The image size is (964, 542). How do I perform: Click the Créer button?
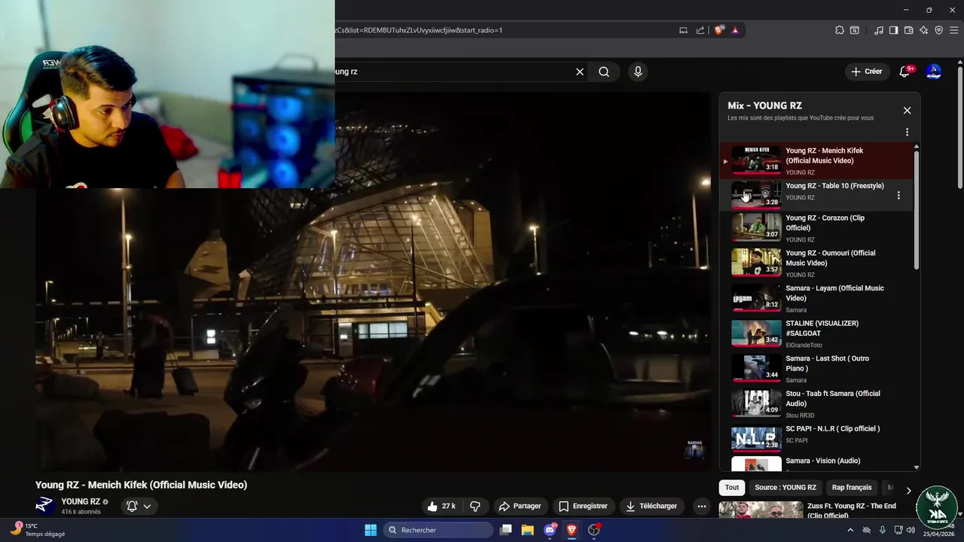pos(866,72)
